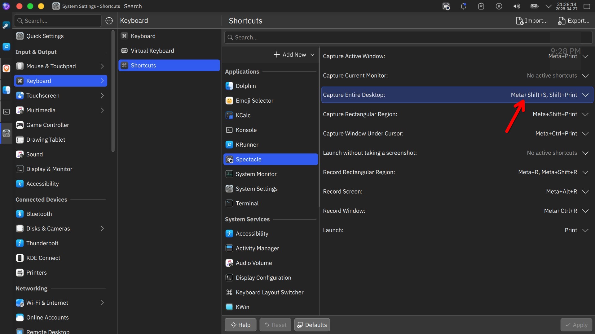Click the Defaults button
The width and height of the screenshot is (595, 334).
(312, 325)
